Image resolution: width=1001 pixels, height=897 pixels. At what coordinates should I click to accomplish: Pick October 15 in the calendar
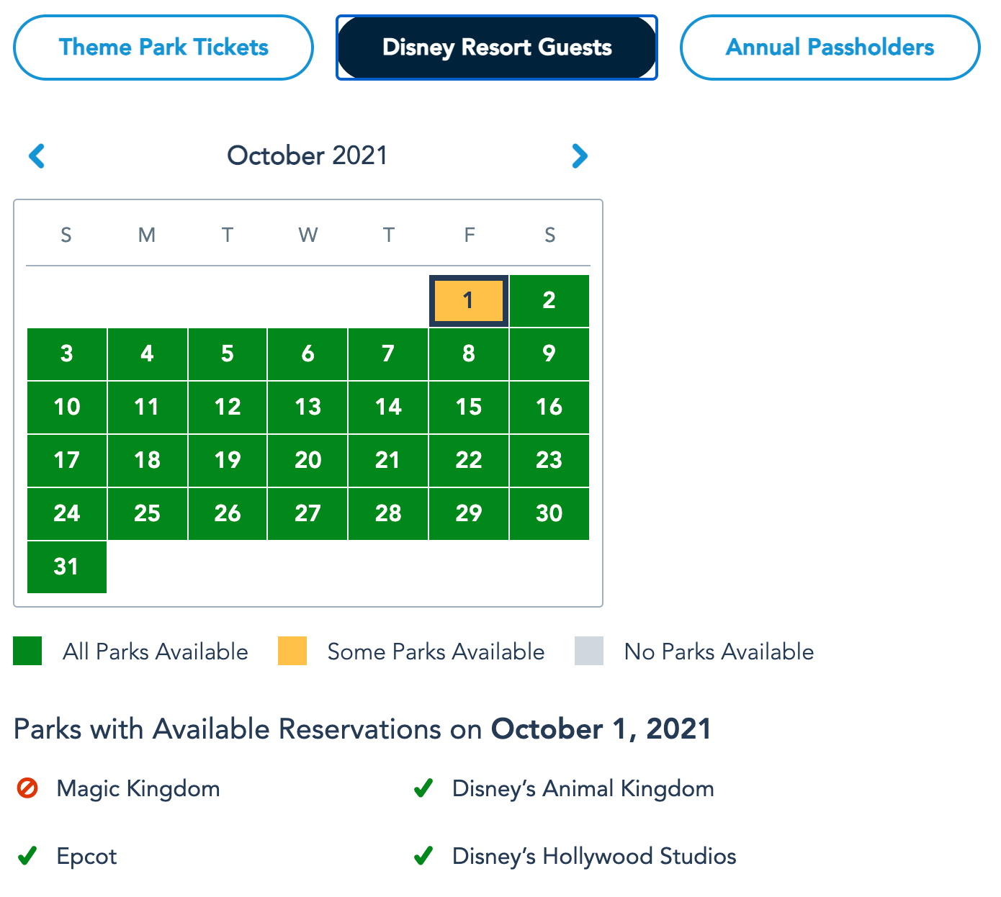[x=469, y=407]
